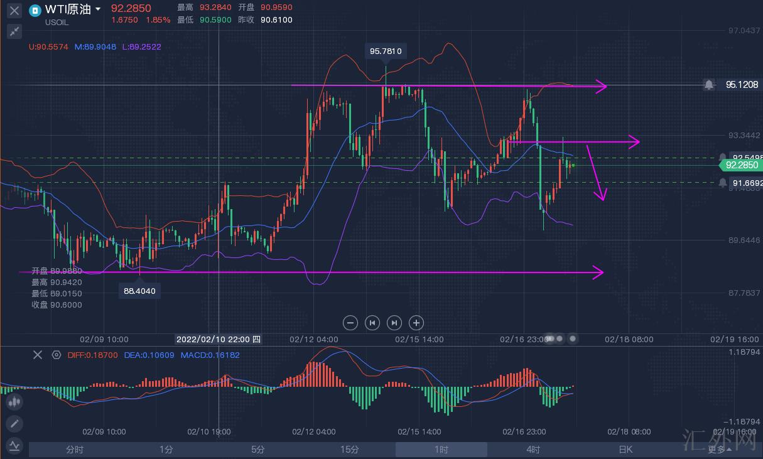763x459 pixels.
Task: Jump to the previous bar with the skip-back button
Action: 372,323
